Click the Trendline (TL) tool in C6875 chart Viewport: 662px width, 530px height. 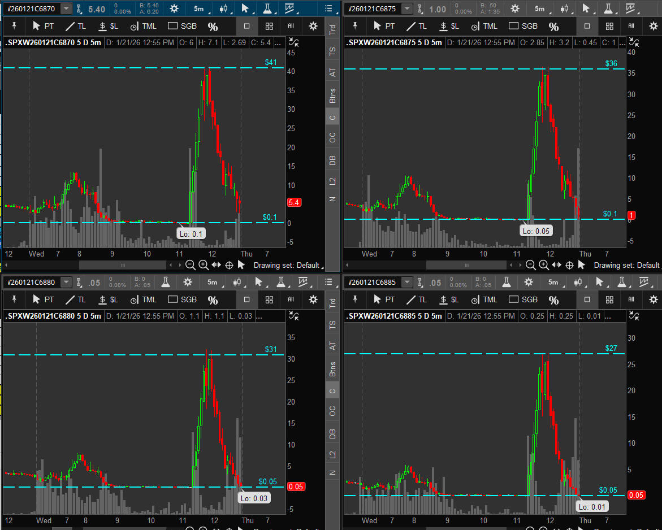(418, 26)
